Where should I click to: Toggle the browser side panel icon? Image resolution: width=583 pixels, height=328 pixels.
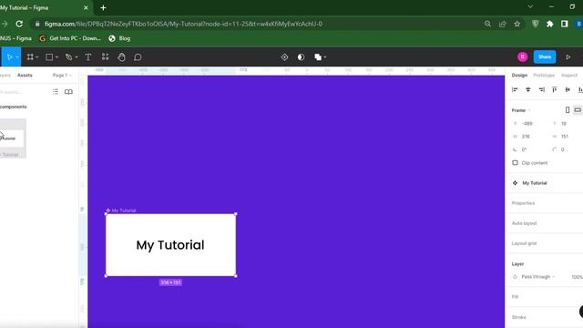click(x=565, y=24)
